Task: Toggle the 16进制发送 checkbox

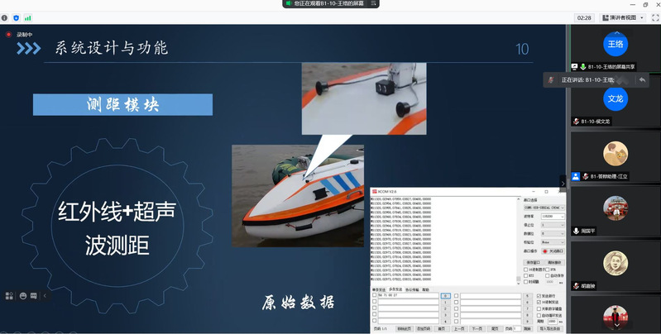Action: 539,302
